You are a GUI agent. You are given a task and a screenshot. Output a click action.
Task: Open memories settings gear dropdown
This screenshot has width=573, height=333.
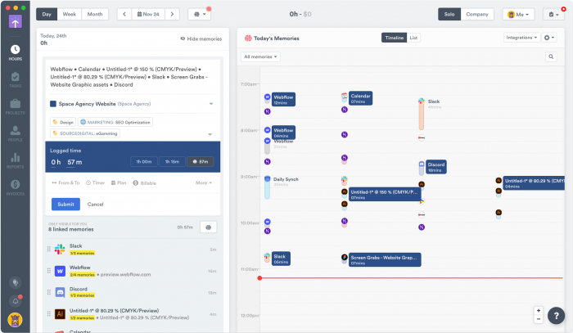pyautogui.click(x=549, y=38)
